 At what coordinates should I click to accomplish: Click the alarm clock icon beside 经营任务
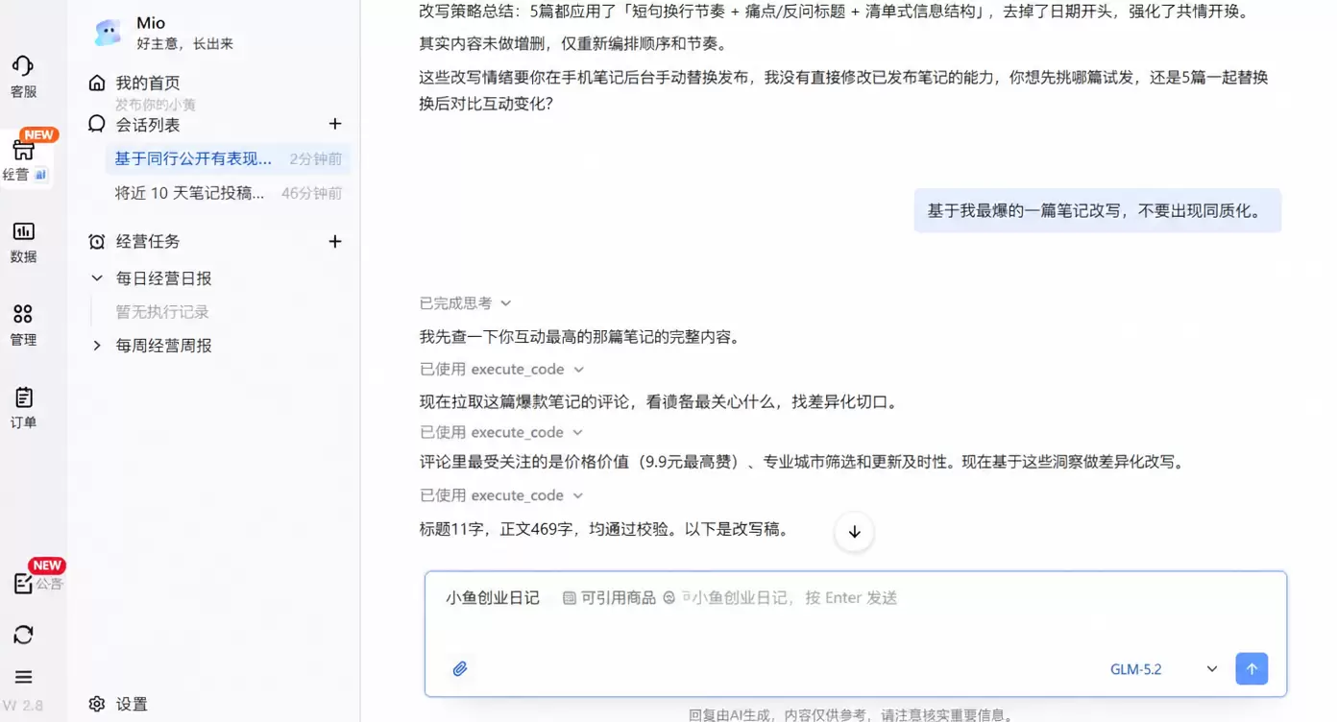(97, 242)
